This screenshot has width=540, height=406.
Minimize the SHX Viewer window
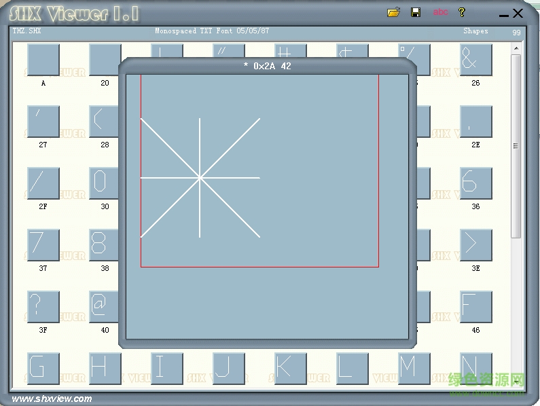tap(503, 15)
